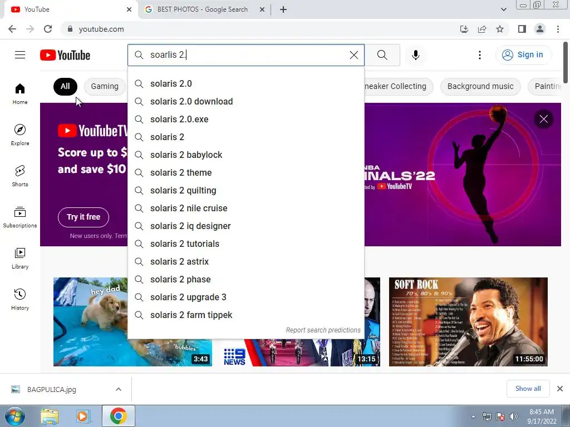Choose suggestion 'solaris 2 nile cruise'
Image resolution: width=570 pixels, height=427 pixels.
245,208
